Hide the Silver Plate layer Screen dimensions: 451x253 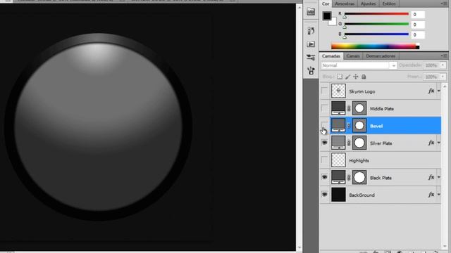324,143
